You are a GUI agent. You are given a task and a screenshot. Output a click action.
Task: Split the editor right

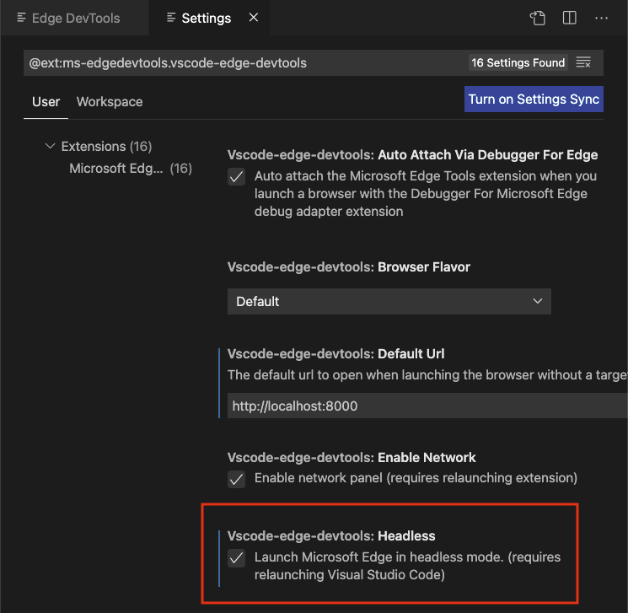point(569,18)
